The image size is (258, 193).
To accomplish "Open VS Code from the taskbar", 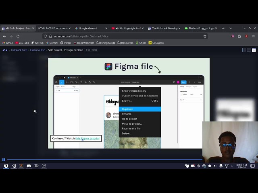I will [x=14, y=166].
